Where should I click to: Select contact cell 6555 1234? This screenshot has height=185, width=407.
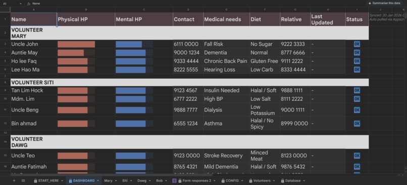click(188, 124)
